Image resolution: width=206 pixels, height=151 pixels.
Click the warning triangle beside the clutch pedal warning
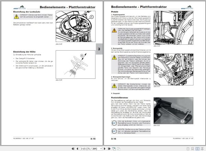114,30
